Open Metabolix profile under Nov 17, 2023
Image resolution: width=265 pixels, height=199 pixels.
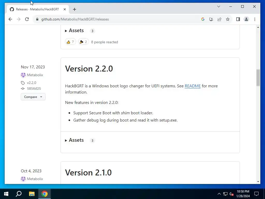coord(35,75)
